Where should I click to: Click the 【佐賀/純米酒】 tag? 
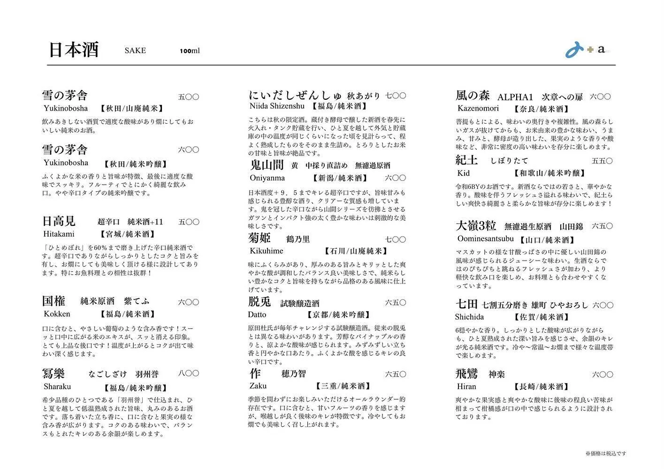pos(542,317)
